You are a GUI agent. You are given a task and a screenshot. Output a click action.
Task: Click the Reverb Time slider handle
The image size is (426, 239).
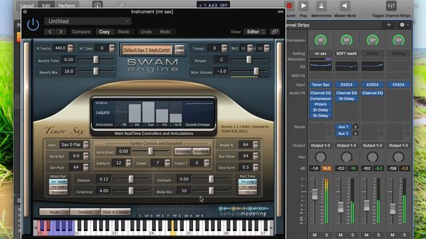coord(96,59)
